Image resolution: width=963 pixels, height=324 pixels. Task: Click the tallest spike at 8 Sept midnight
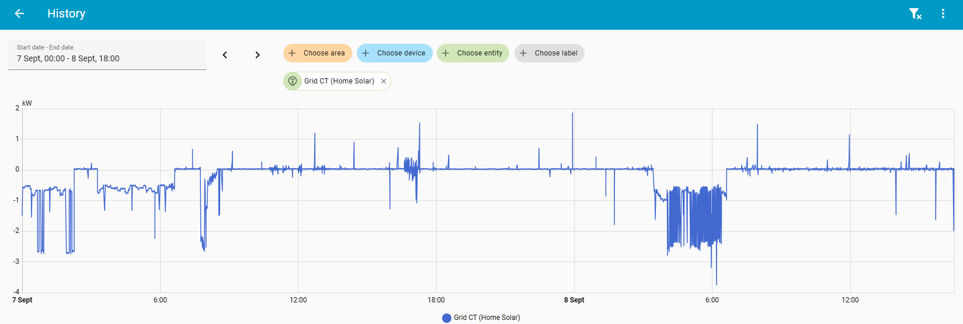(572, 113)
